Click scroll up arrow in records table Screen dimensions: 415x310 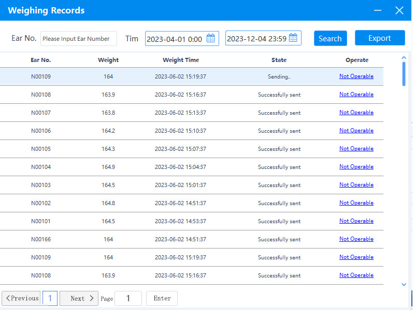coord(404,57)
